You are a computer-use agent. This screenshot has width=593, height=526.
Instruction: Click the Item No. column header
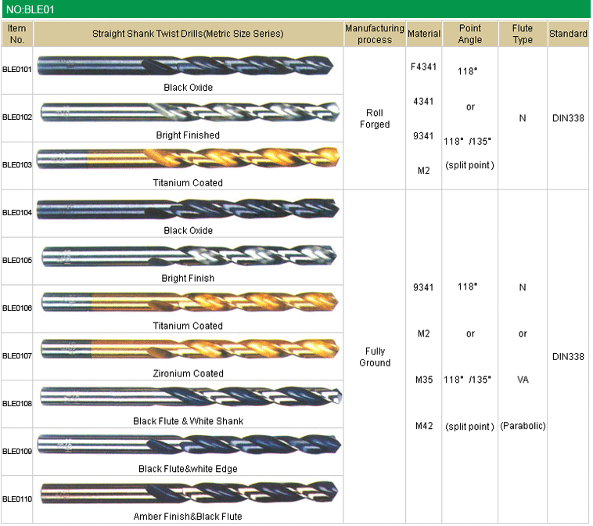click(16, 34)
